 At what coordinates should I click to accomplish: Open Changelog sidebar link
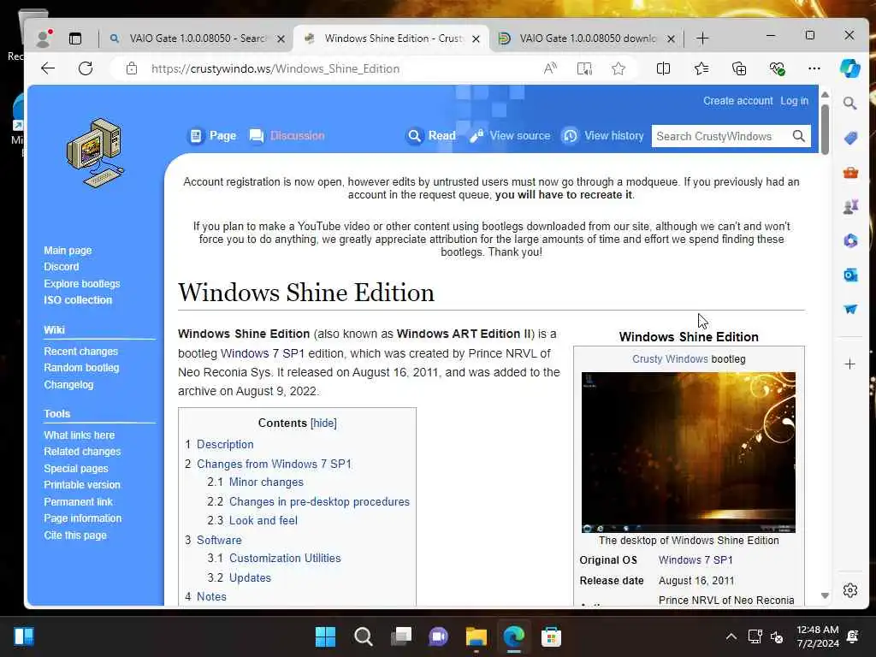pos(68,384)
